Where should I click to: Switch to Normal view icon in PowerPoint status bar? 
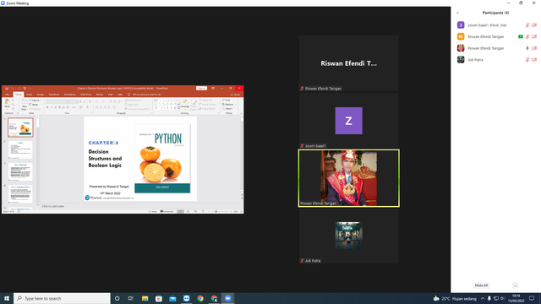(180, 211)
